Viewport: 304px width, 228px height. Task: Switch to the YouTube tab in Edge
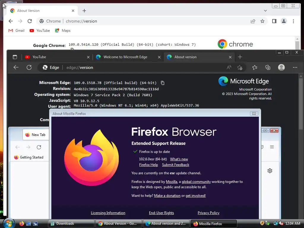(x=57, y=57)
